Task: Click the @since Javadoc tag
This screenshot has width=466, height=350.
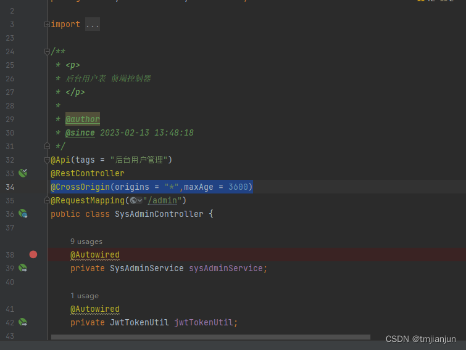Action: (80, 133)
